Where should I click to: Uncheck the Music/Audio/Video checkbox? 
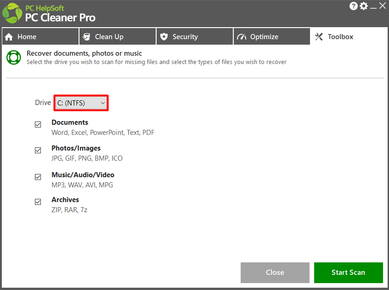point(38,177)
